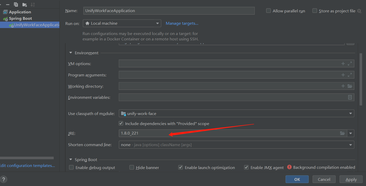Click inside the Name input field
366x186 pixels.
(169, 11)
